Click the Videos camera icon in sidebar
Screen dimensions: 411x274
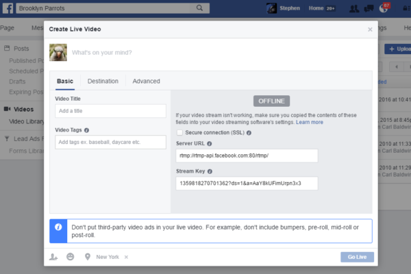[x=7, y=109]
